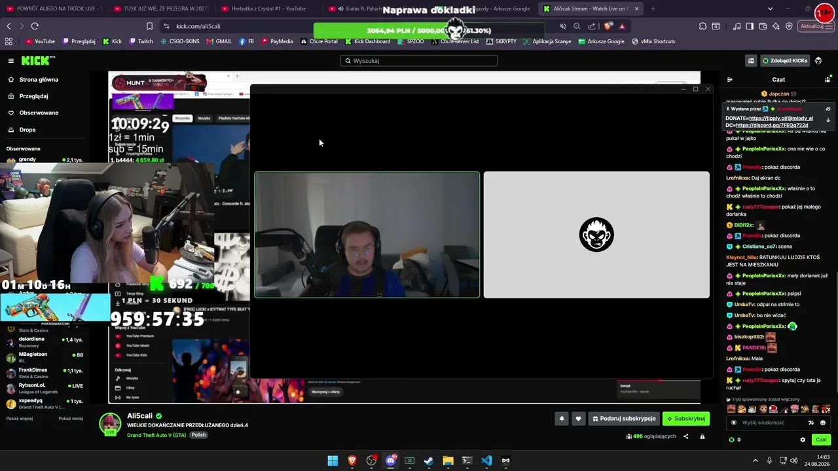Viewport: 838px width, 471px height.
Task: Open the Kick Dashboard bookmark
Action: click(368, 41)
